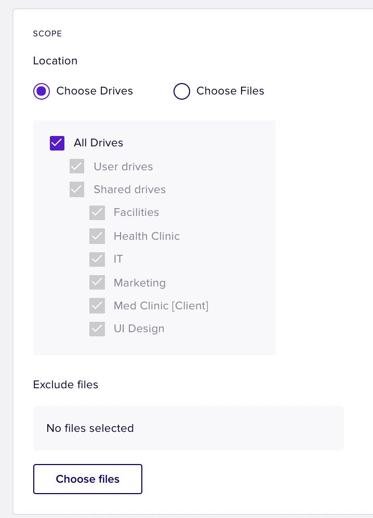Click the Choose Files label text
373x518 pixels.
231,91
